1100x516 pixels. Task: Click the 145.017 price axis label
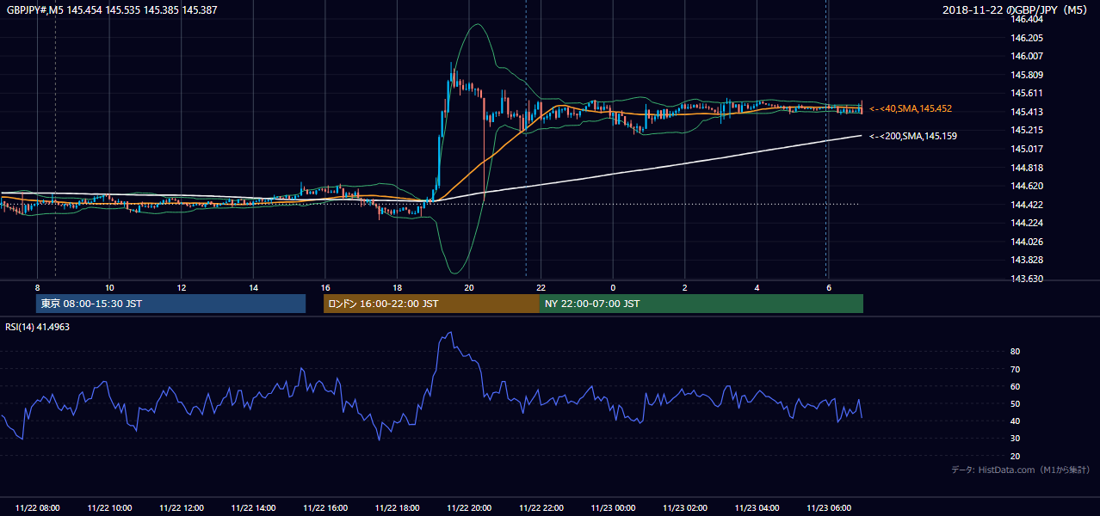click(1028, 149)
